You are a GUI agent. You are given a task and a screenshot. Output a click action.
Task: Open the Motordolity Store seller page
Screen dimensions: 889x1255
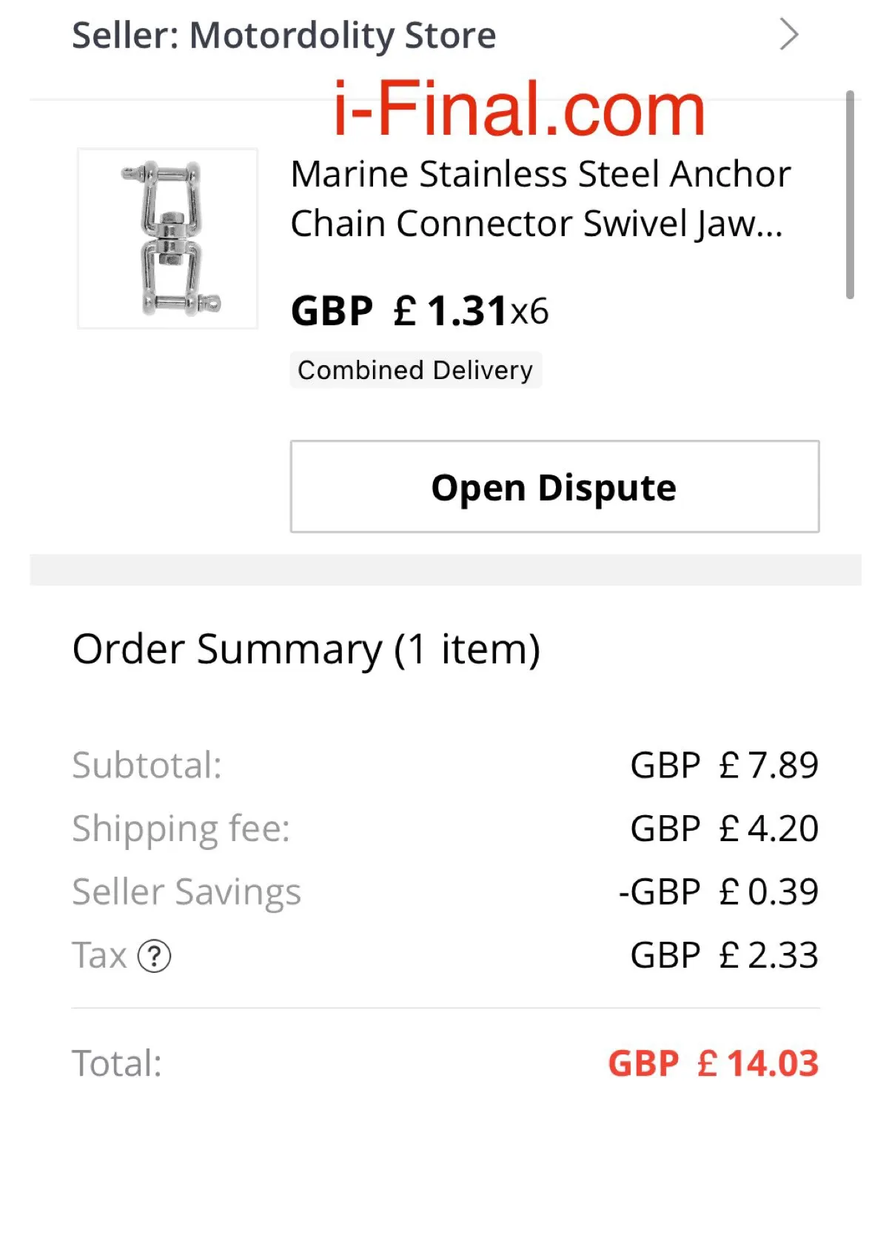pyautogui.click(x=284, y=36)
